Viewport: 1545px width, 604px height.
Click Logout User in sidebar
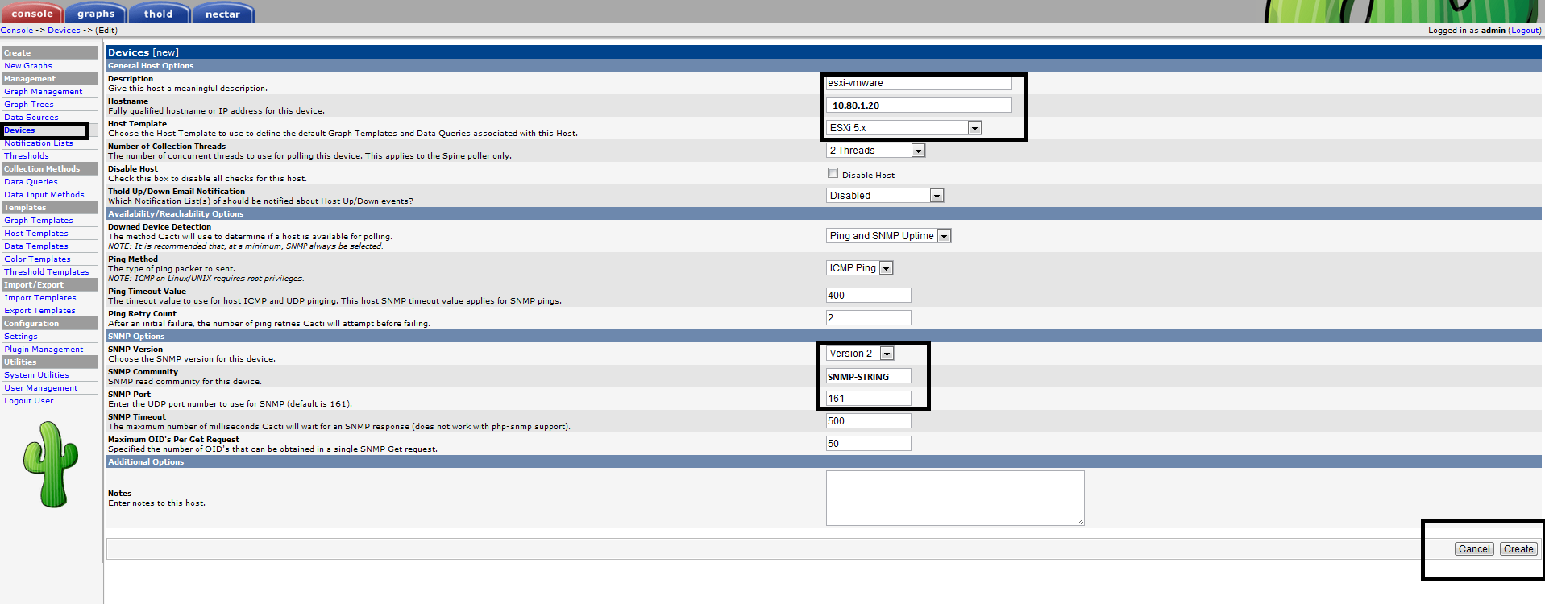pyautogui.click(x=29, y=401)
